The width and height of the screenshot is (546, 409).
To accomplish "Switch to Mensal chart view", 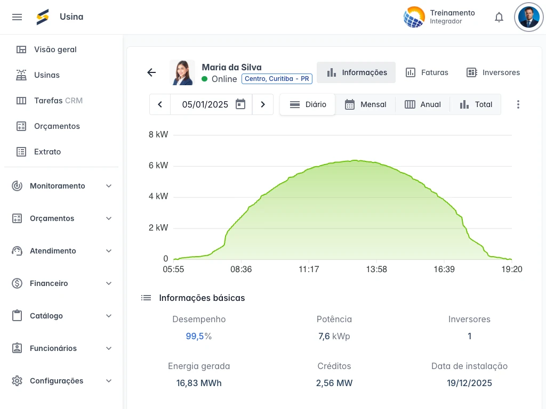I will 365,104.
